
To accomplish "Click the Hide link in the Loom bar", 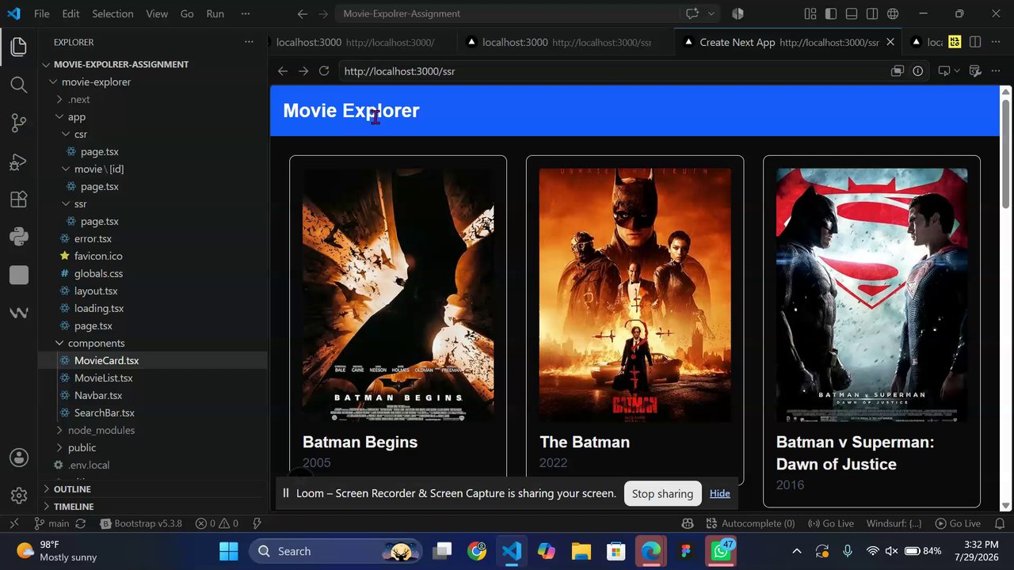I will tap(720, 493).
